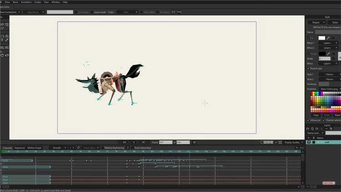The width and height of the screenshot is (341, 192).
Task: Select the eyedropper tool in the left toolbox
Action: [7, 40]
